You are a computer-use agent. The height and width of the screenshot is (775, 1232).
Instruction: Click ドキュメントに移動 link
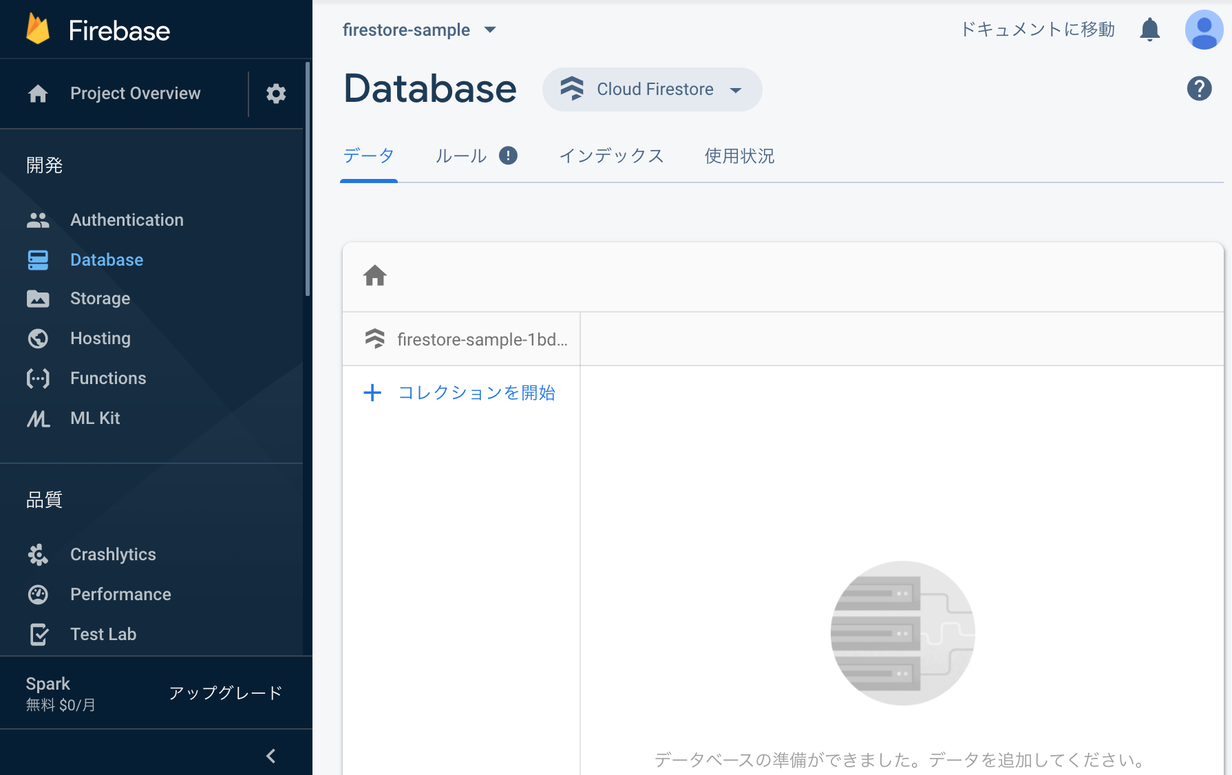1037,30
